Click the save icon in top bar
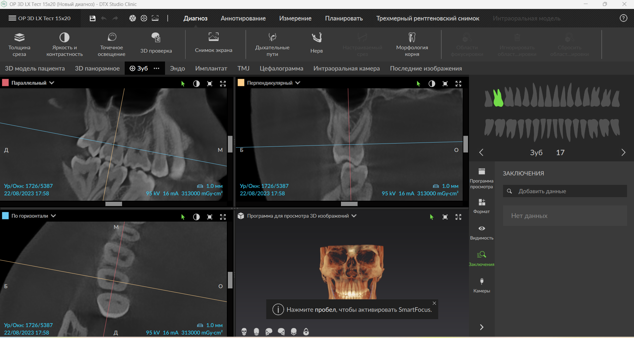Screen dimensions: 634x338 tap(93, 19)
